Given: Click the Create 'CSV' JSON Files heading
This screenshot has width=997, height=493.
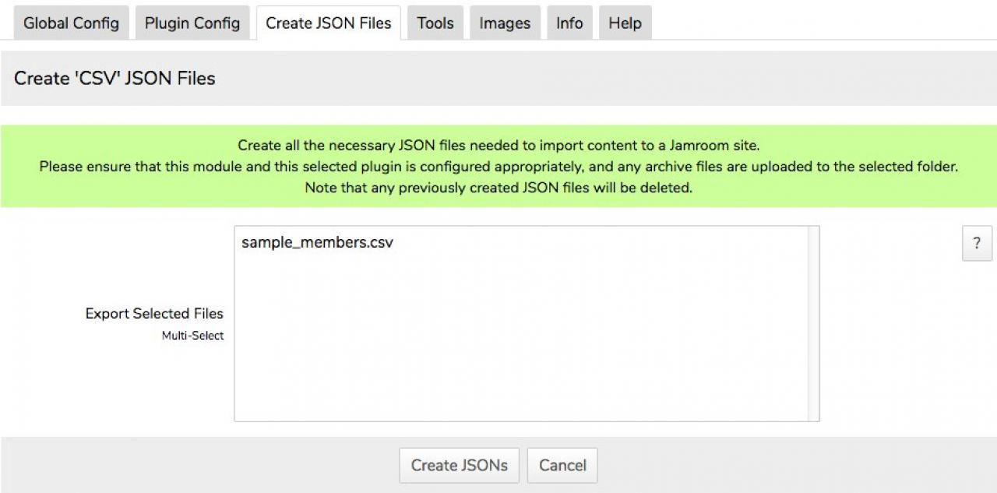Looking at the screenshot, I should click(114, 78).
